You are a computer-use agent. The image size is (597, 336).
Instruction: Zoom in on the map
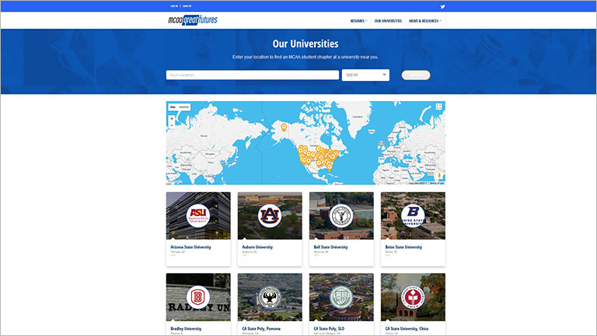[172, 119]
